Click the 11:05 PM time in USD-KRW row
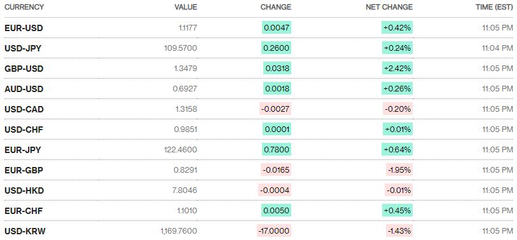Screen dimensions: 517x240 coord(497,232)
